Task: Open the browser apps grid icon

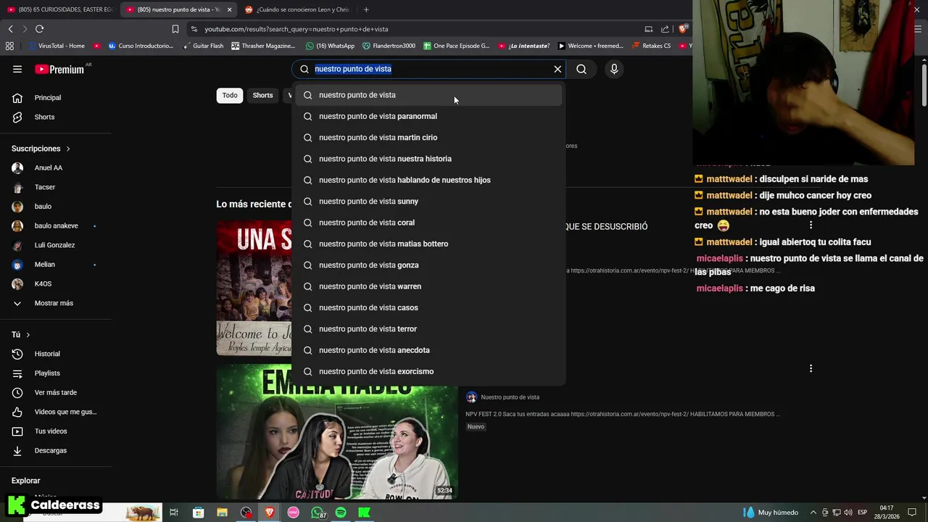Action: point(9,46)
